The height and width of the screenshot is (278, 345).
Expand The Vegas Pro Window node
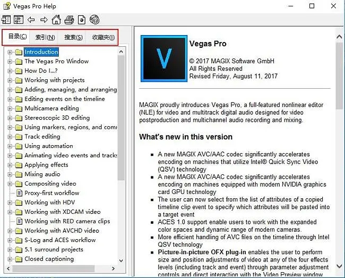(10, 62)
